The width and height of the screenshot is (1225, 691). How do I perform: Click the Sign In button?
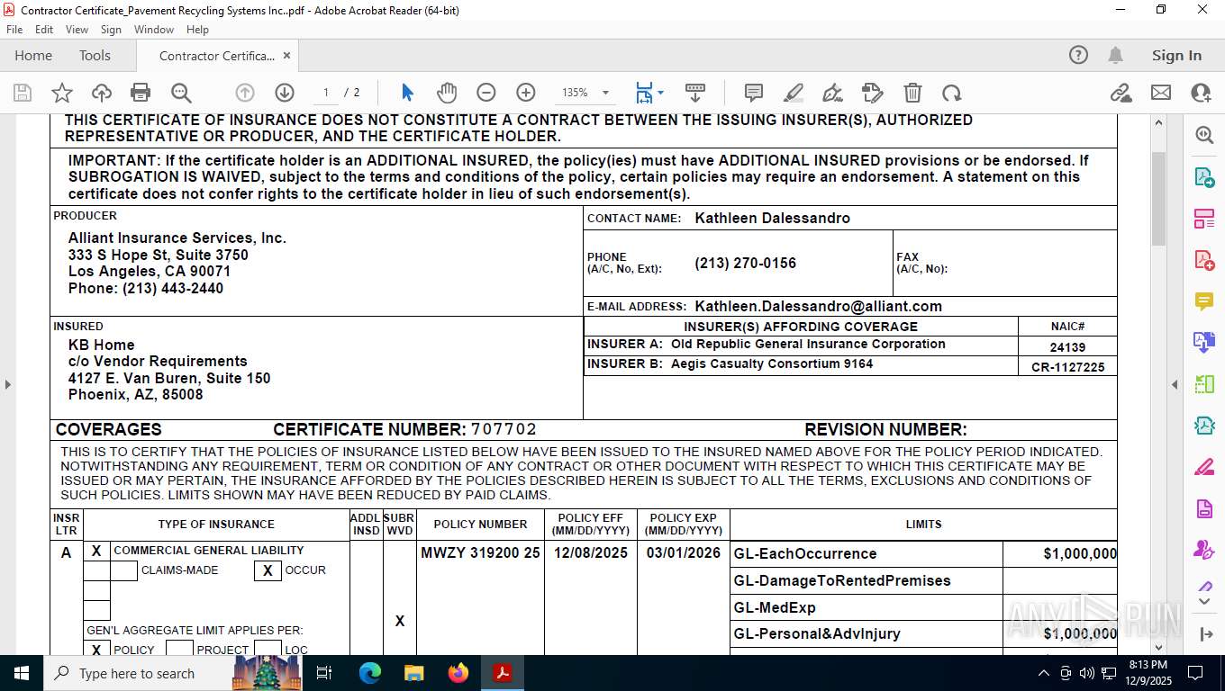point(1176,55)
